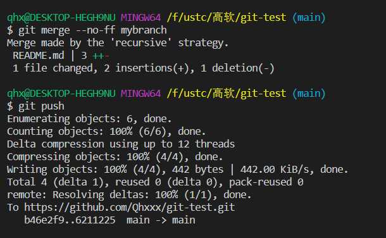The width and height of the screenshot is (386, 238).
Task: Click the second cyan (main) branch indicator
Action: coord(309,94)
